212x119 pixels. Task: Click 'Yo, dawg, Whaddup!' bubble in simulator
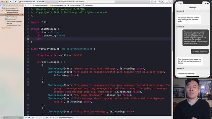coord(200,52)
